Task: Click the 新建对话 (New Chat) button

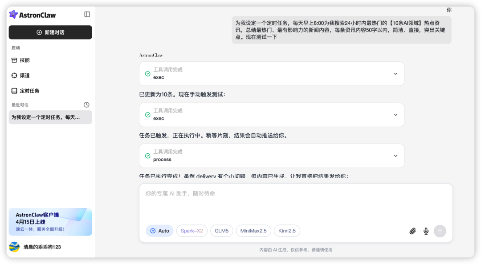Action: point(50,32)
